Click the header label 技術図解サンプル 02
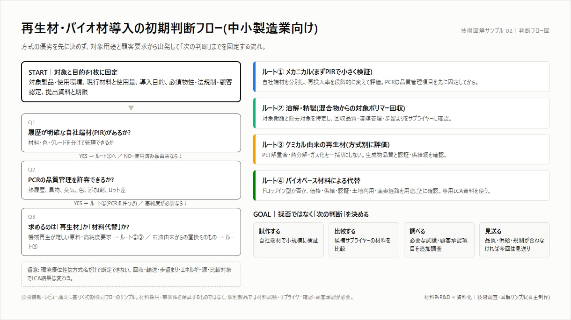The width and height of the screenshot is (571, 320). pos(486,31)
